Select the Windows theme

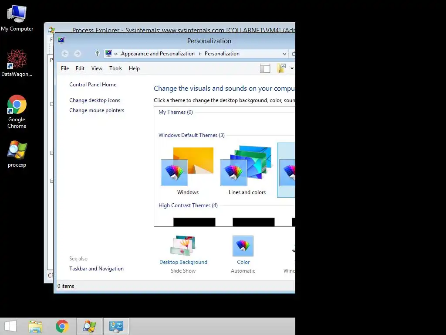[x=188, y=171]
